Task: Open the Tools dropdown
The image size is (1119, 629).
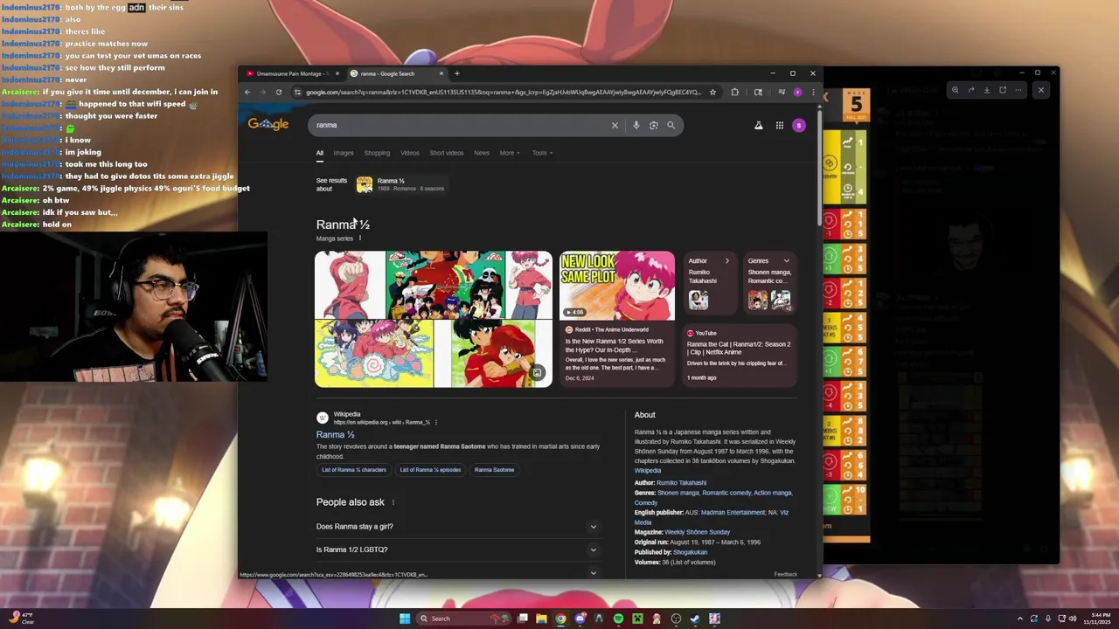Action: (x=542, y=153)
